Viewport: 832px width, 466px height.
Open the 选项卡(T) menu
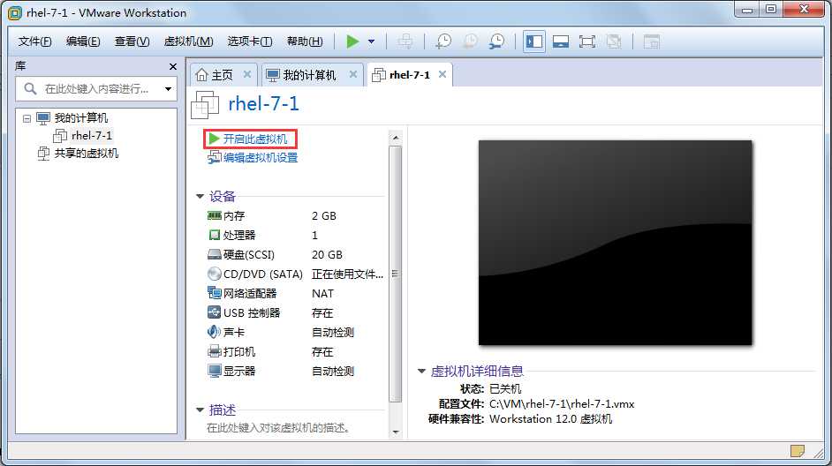(250, 41)
